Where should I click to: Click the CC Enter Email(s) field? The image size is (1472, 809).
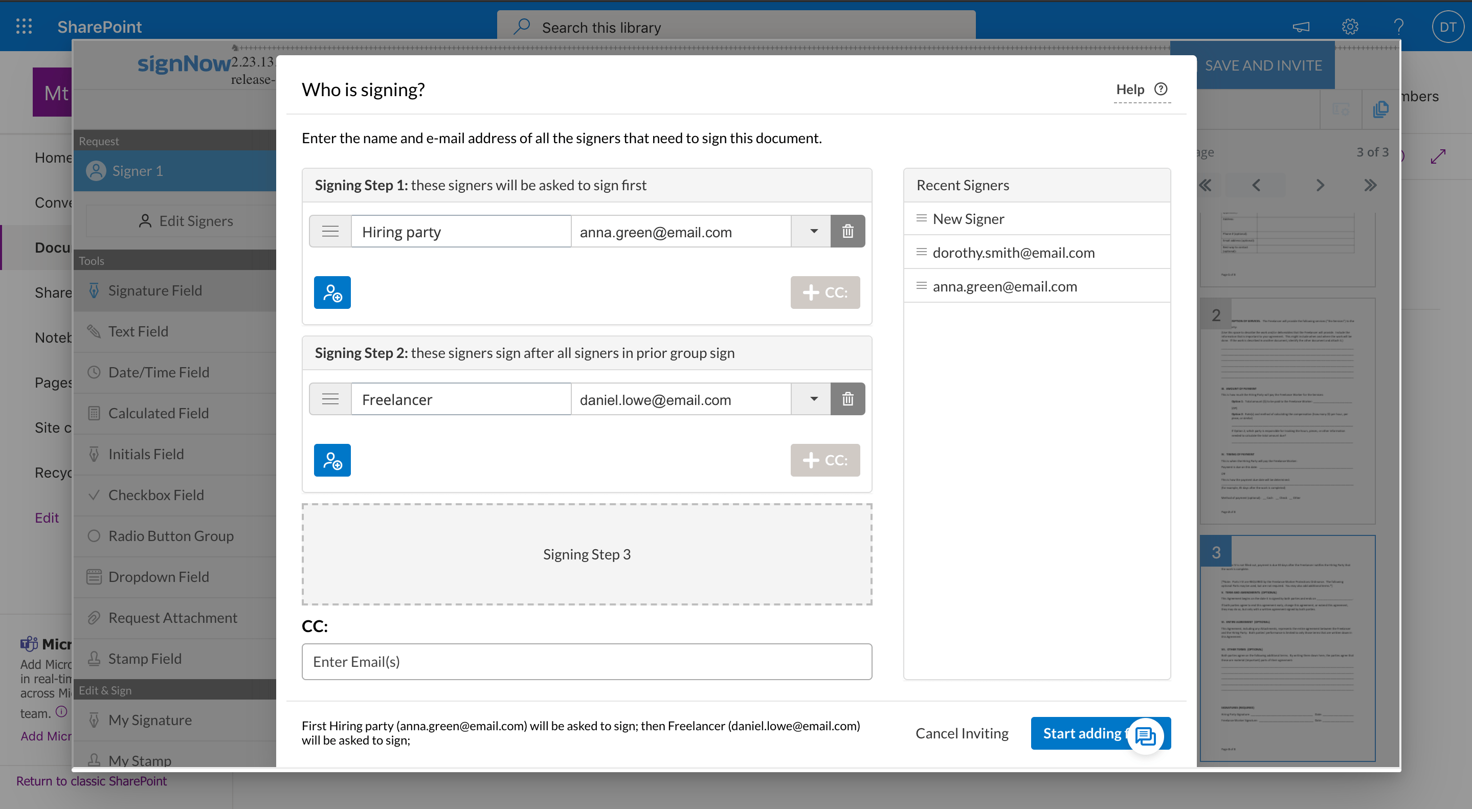pos(587,661)
